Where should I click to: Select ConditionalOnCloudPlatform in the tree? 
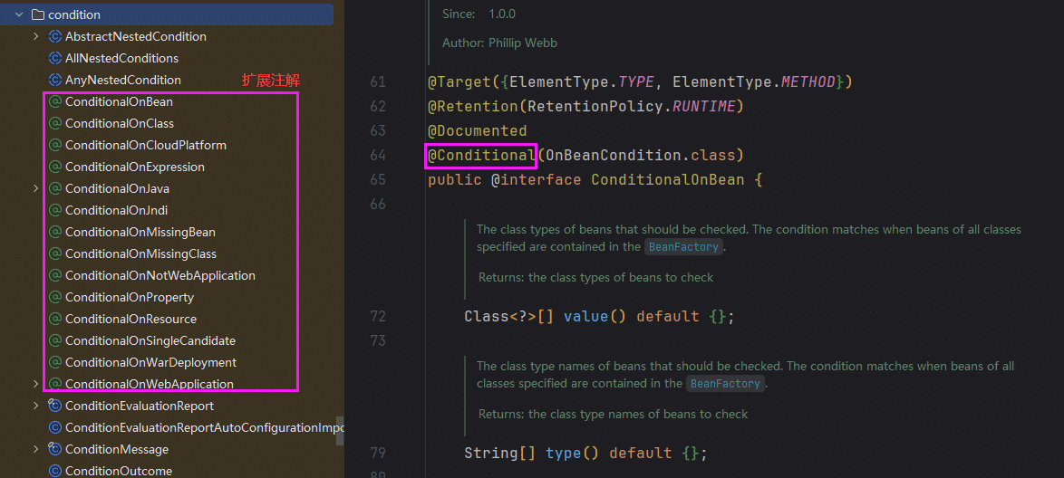(x=146, y=145)
